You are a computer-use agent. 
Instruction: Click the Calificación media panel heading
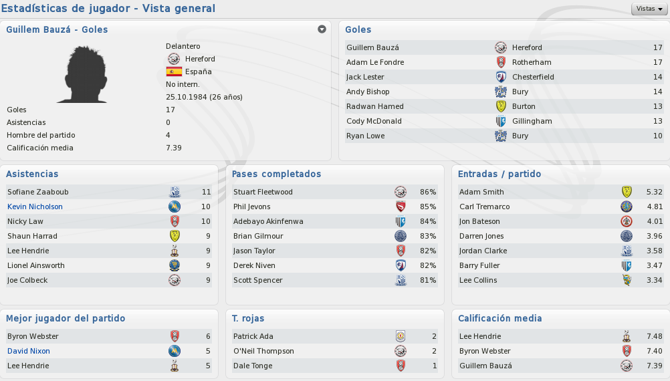[500, 318]
